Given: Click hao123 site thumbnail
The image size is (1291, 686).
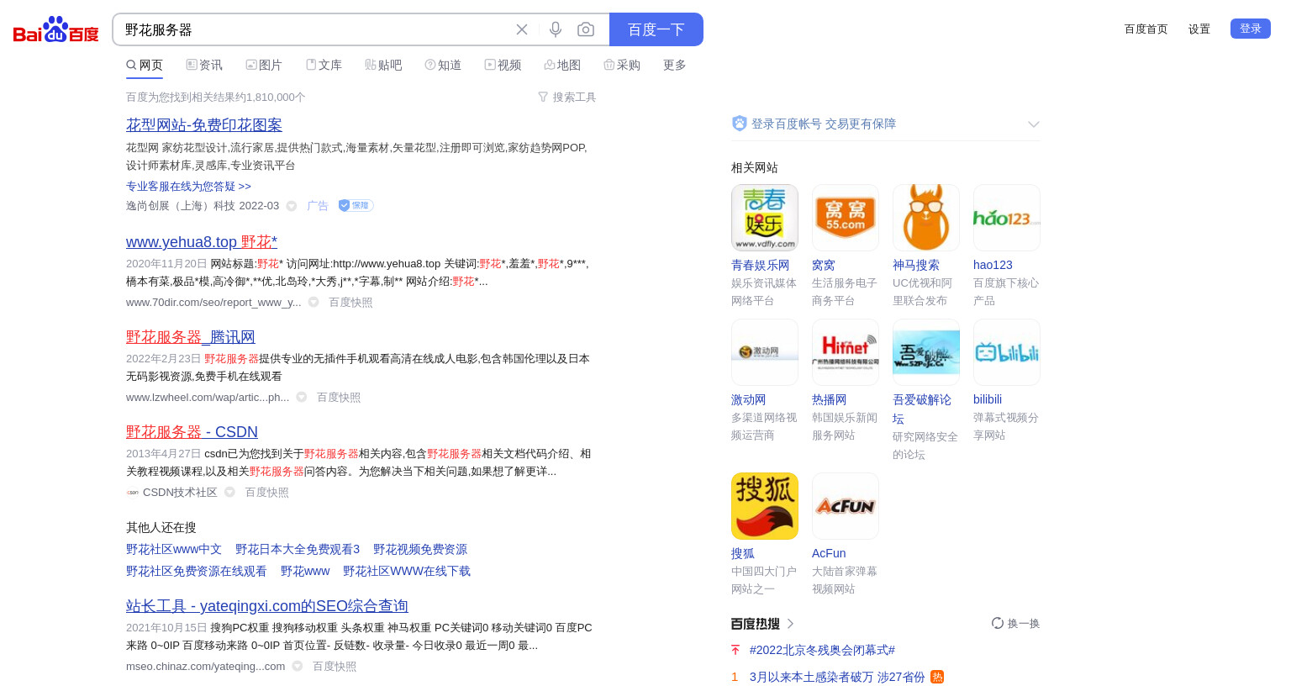Looking at the screenshot, I should pos(1007,218).
